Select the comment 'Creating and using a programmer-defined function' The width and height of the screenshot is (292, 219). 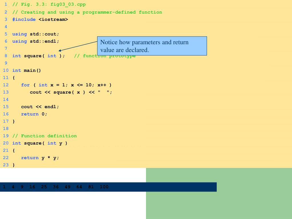(x=87, y=12)
